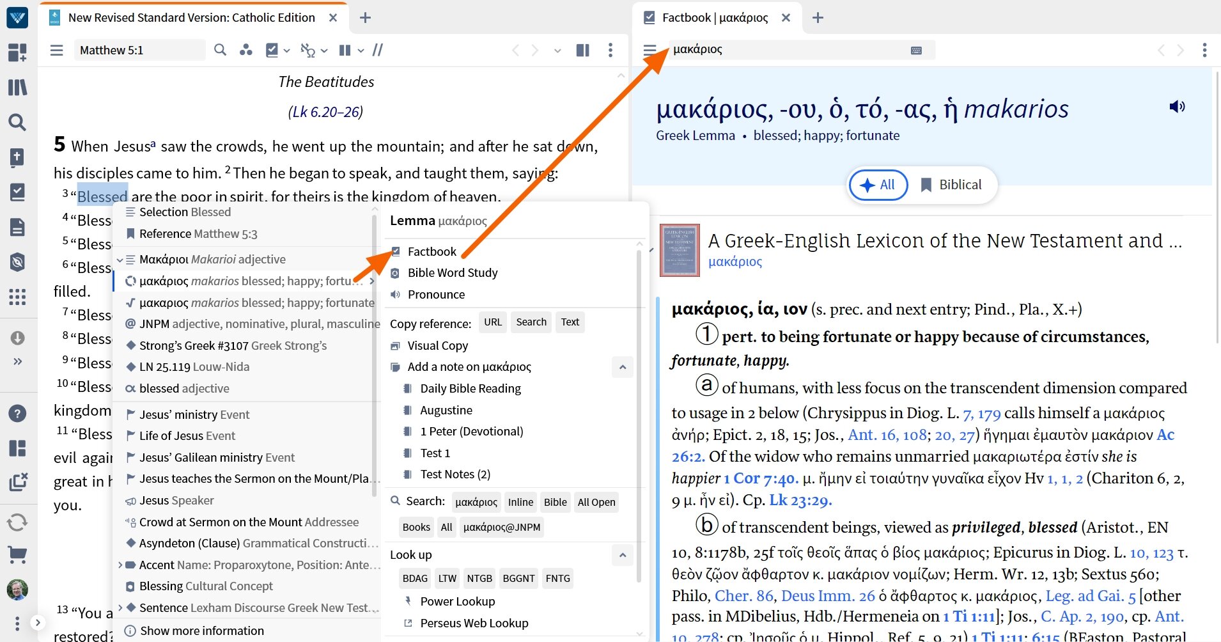This screenshot has height=642, width=1221.
Task: Collapse the Add a note section
Action: coord(622,367)
